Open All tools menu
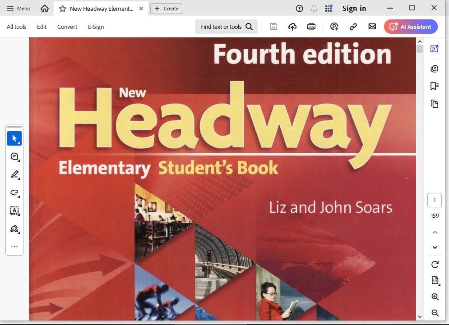449x325 pixels. (17, 27)
